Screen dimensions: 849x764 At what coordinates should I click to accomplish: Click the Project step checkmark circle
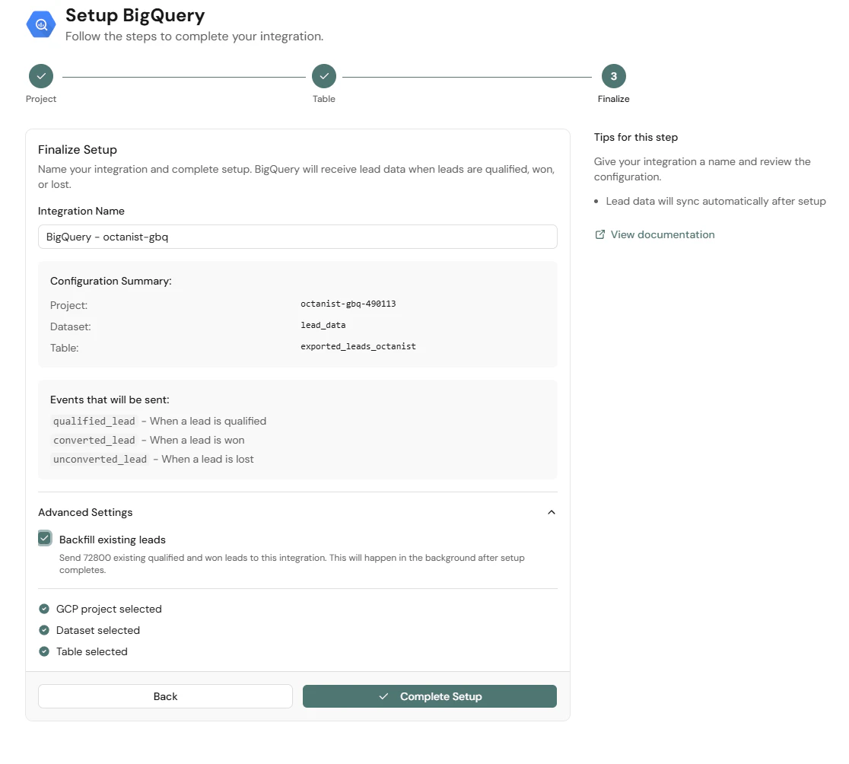click(x=41, y=76)
